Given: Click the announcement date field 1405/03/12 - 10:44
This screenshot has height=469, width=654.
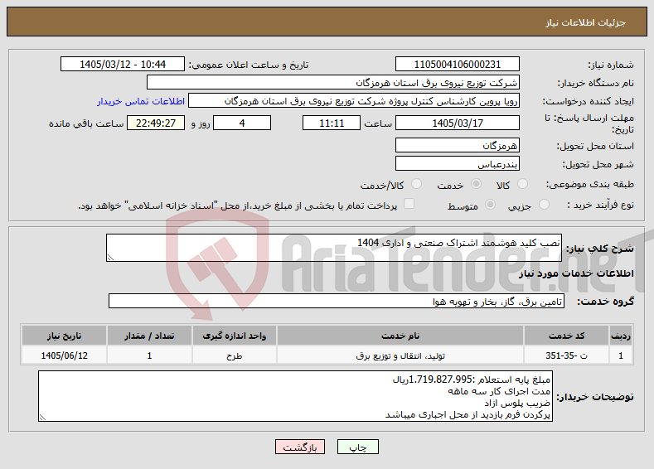Looking at the screenshot, I should [123, 64].
